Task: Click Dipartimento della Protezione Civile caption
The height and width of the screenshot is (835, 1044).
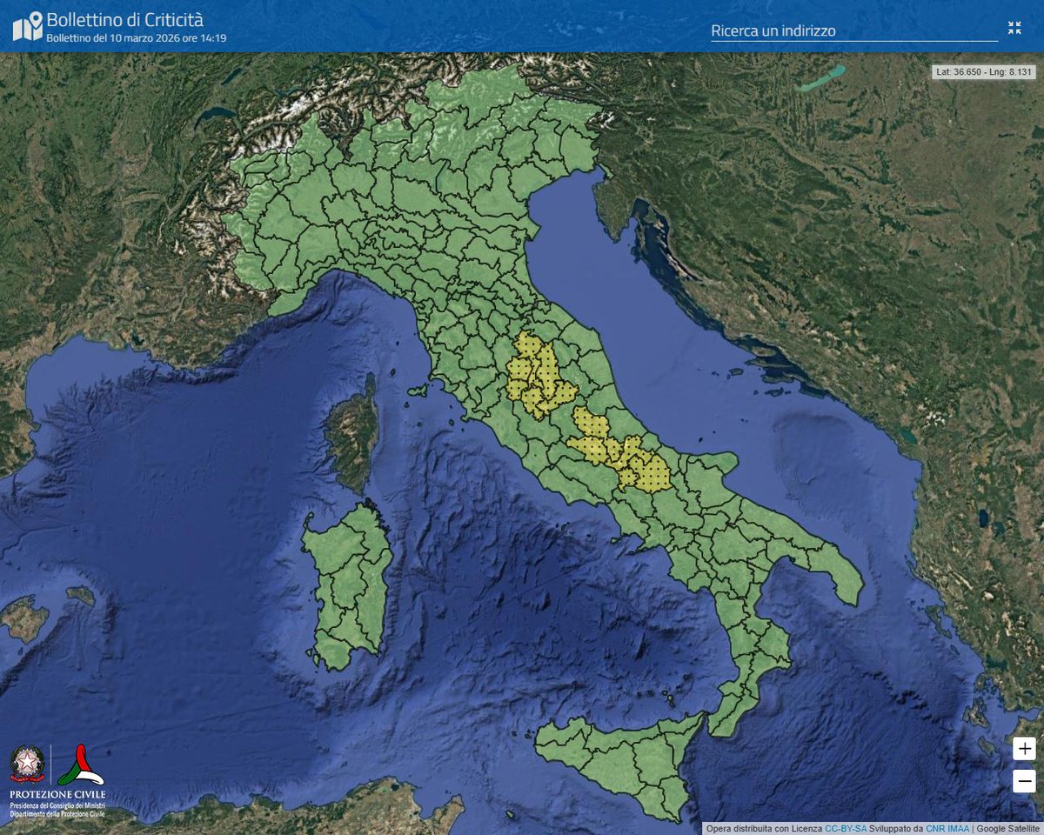Action: [x=57, y=814]
